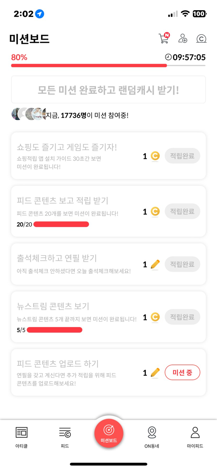217x470 pixels.
Task: Open the shopping cart icon
Action: [164, 38]
